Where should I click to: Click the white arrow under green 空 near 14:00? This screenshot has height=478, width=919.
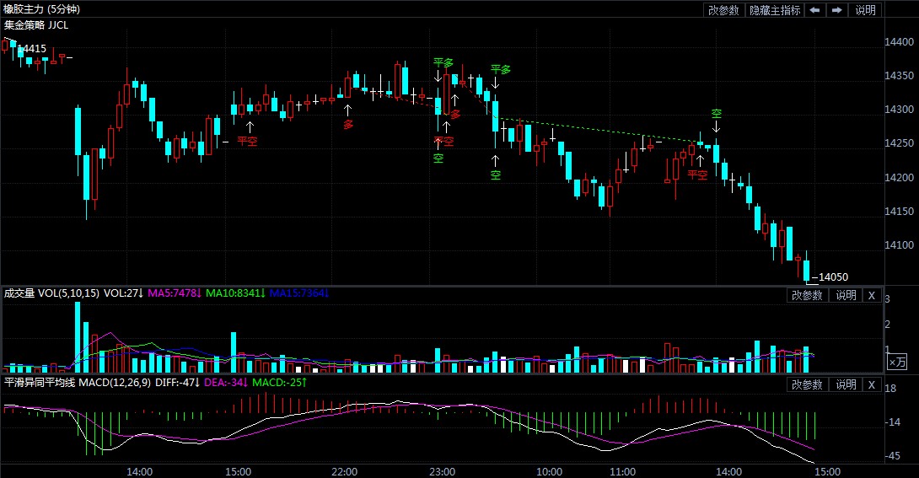click(716, 128)
